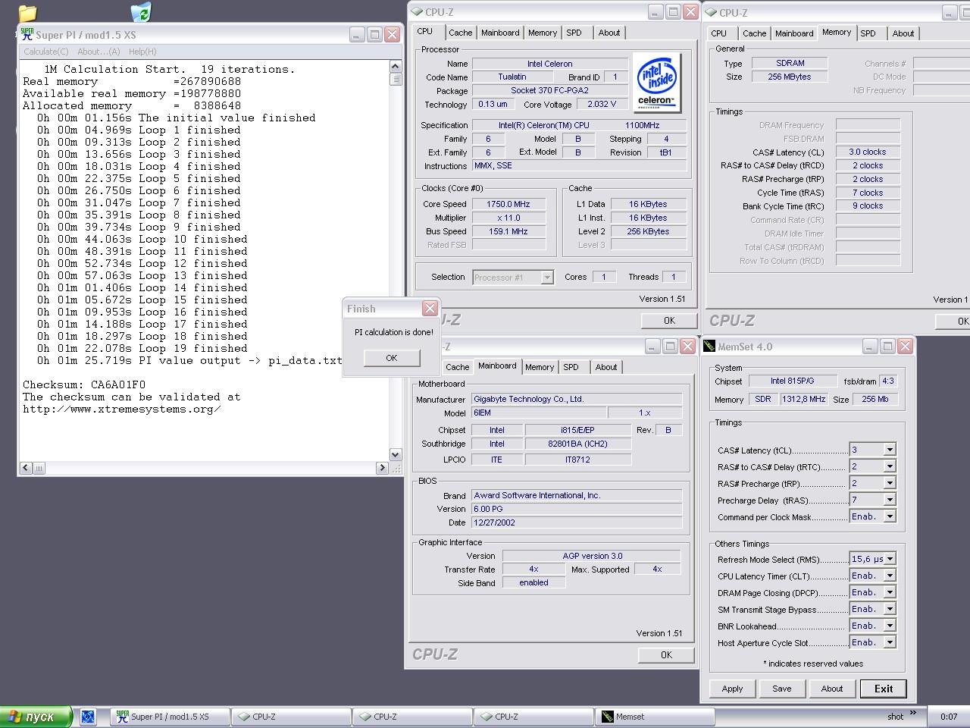The width and height of the screenshot is (970, 728).
Task: Select About tab in bottom CPU-Z window
Action: pyautogui.click(x=606, y=367)
